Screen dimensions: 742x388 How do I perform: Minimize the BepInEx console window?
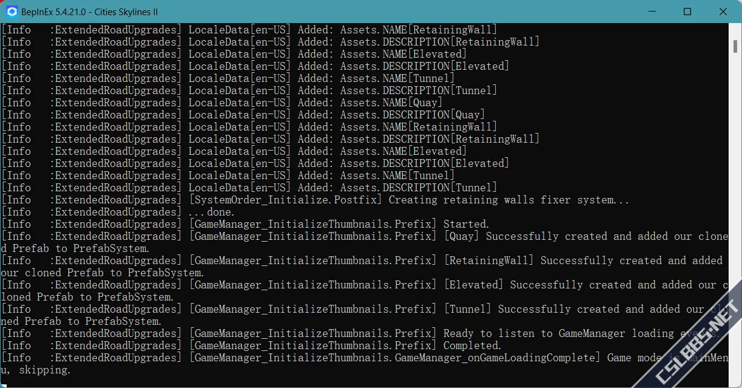[652, 12]
